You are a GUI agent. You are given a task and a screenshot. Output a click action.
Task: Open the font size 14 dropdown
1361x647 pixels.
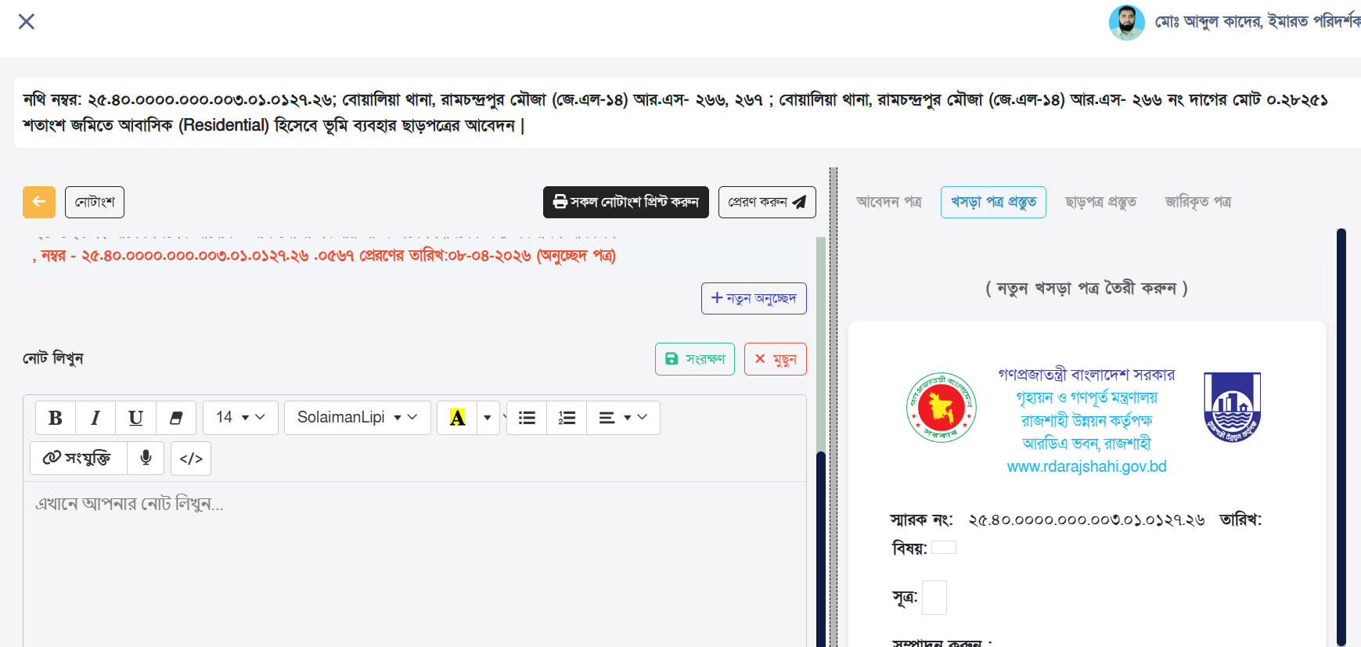pyautogui.click(x=239, y=418)
